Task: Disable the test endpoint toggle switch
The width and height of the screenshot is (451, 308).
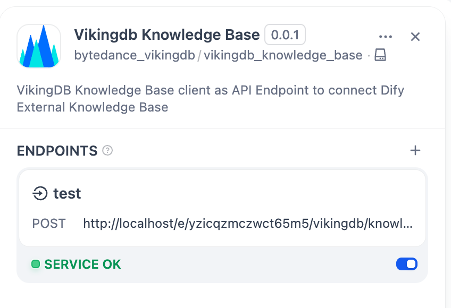Action: click(407, 264)
